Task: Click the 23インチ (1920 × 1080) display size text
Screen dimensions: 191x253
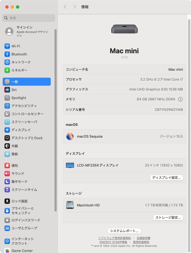Action: click(x=164, y=165)
